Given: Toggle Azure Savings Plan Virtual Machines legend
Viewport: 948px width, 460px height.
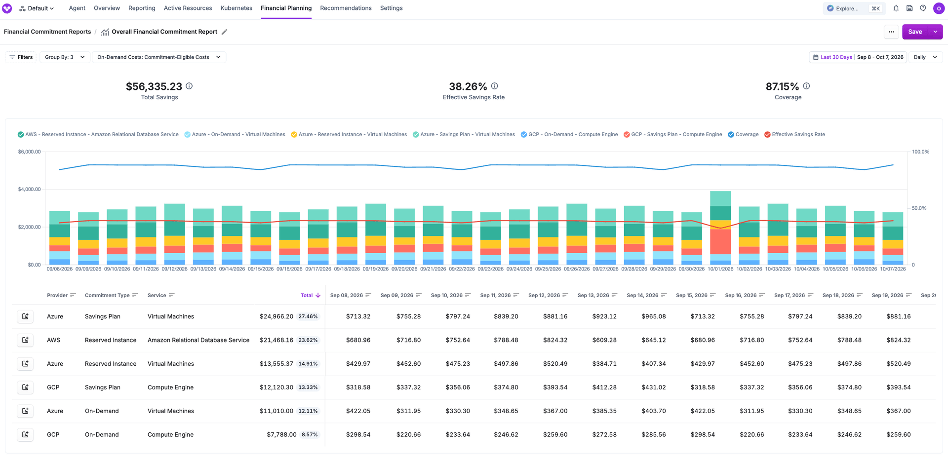Looking at the screenshot, I should point(464,135).
